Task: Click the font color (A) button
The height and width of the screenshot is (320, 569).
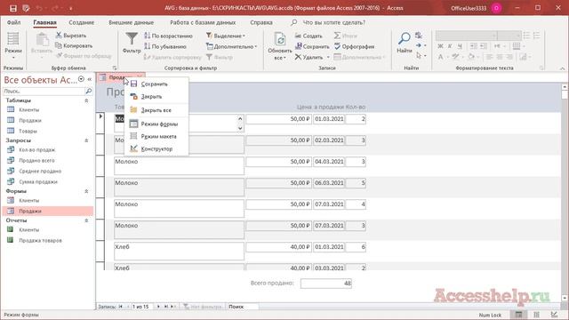Action: [440, 57]
